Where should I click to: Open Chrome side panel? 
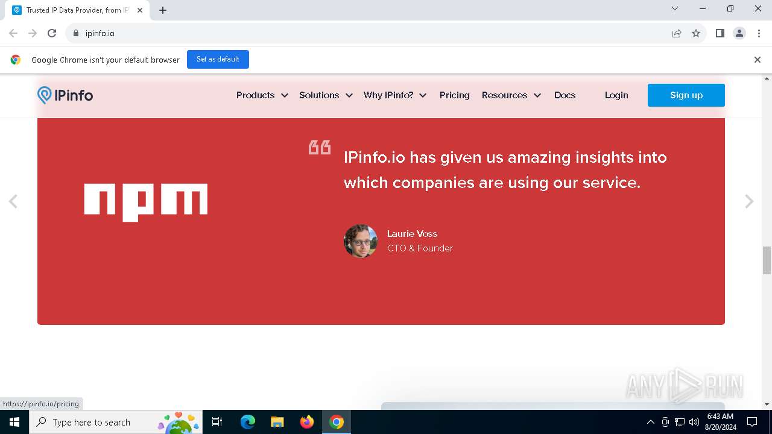point(720,33)
